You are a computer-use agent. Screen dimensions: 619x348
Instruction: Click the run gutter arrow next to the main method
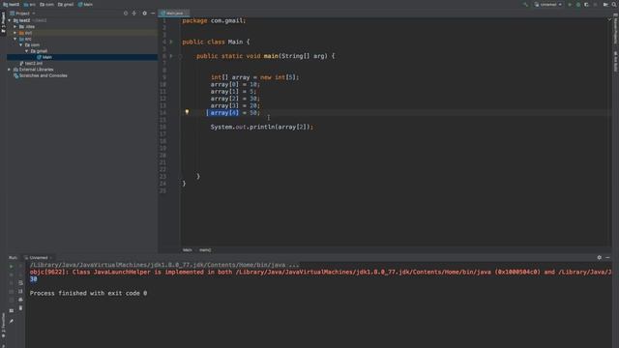pos(171,56)
